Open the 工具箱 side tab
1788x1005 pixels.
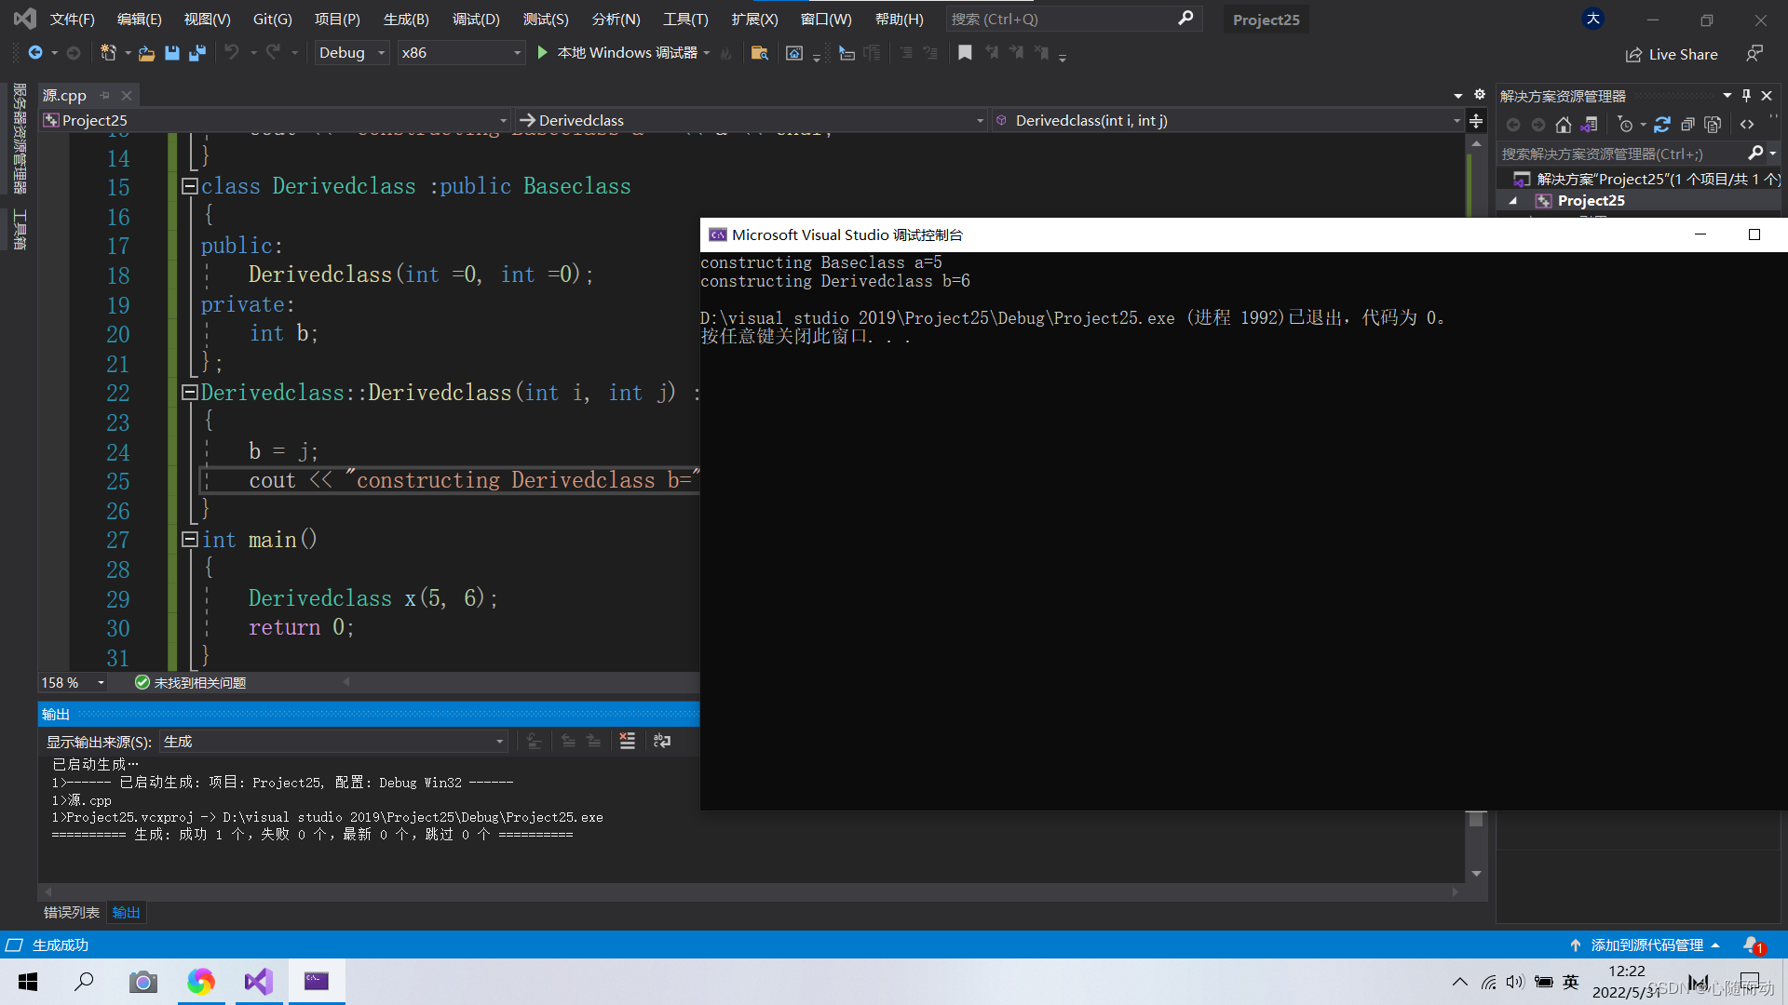[x=20, y=229]
